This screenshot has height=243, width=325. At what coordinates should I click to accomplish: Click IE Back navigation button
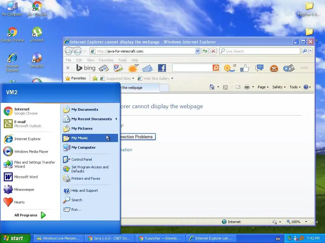[x=69, y=51]
